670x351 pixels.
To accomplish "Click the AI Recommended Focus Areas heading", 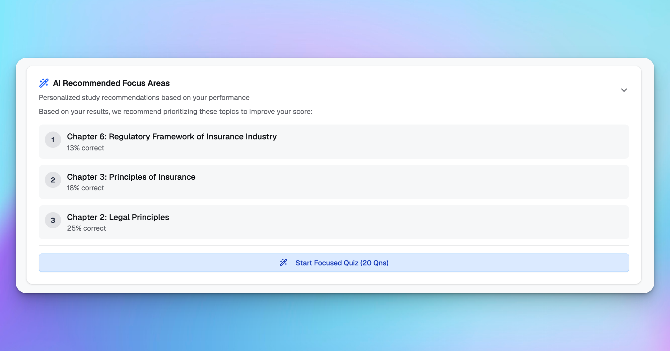I will pyautogui.click(x=111, y=83).
